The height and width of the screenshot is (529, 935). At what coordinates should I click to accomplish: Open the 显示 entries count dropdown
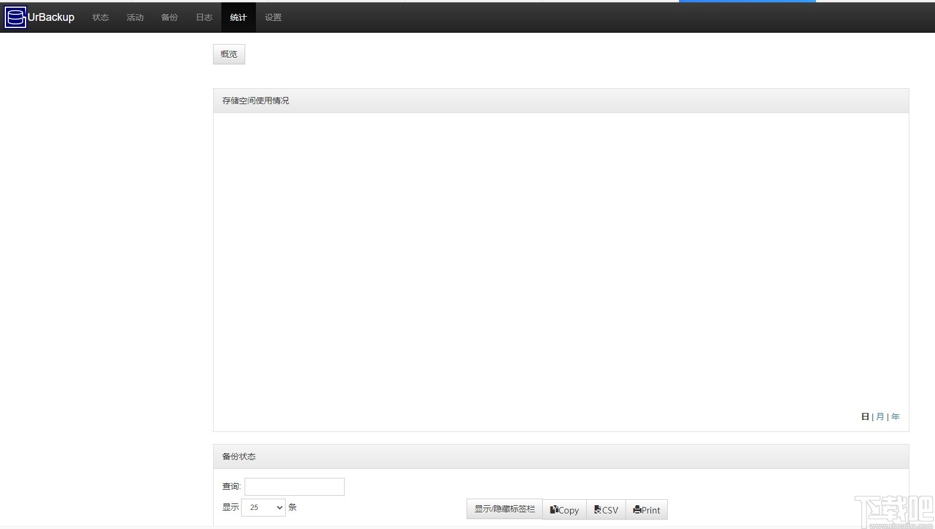(263, 508)
